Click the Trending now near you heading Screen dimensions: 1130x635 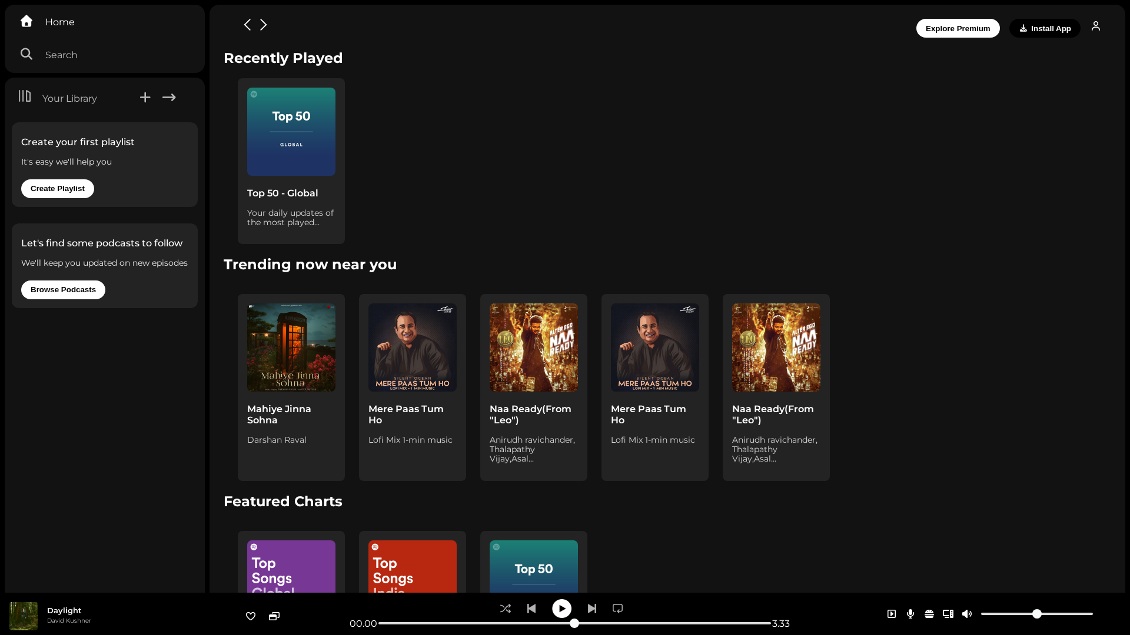(310, 265)
